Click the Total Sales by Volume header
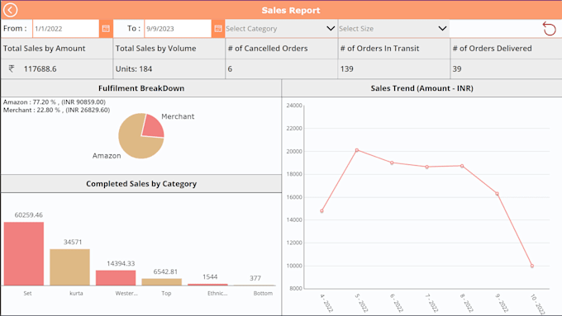This screenshot has width=562, height=316. click(155, 49)
